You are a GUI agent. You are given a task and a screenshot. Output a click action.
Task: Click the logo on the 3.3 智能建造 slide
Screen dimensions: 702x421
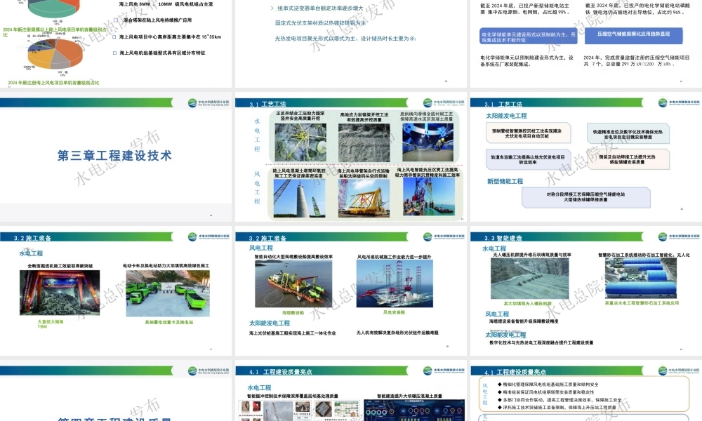pos(678,236)
